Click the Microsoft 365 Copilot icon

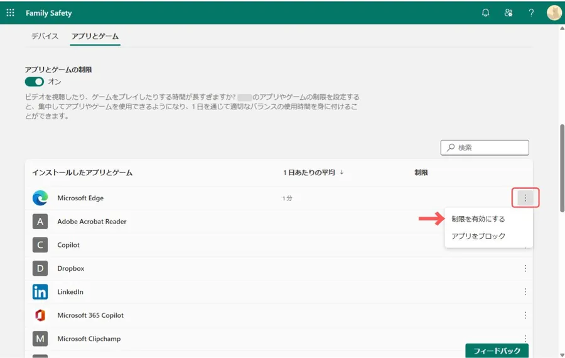tap(40, 315)
